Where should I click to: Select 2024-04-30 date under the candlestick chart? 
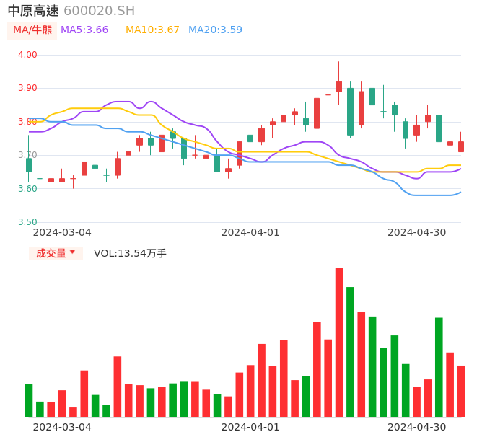[x=416, y=232]
